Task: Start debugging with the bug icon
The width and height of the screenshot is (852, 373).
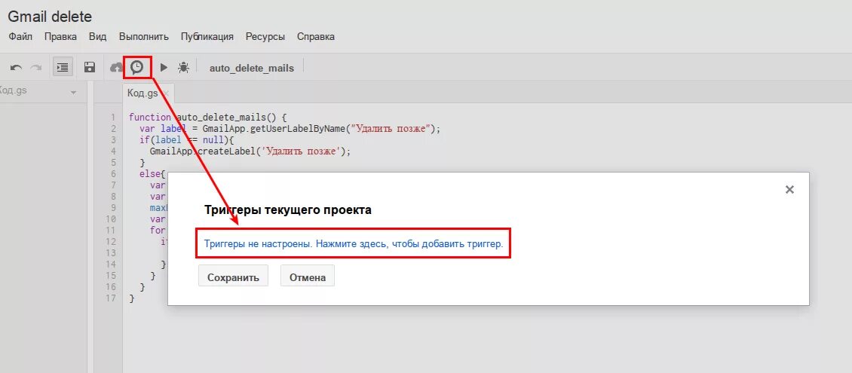Action: [x=184, y=68]
